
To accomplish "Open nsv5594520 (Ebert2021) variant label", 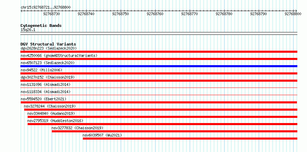I will coord(43,99).
